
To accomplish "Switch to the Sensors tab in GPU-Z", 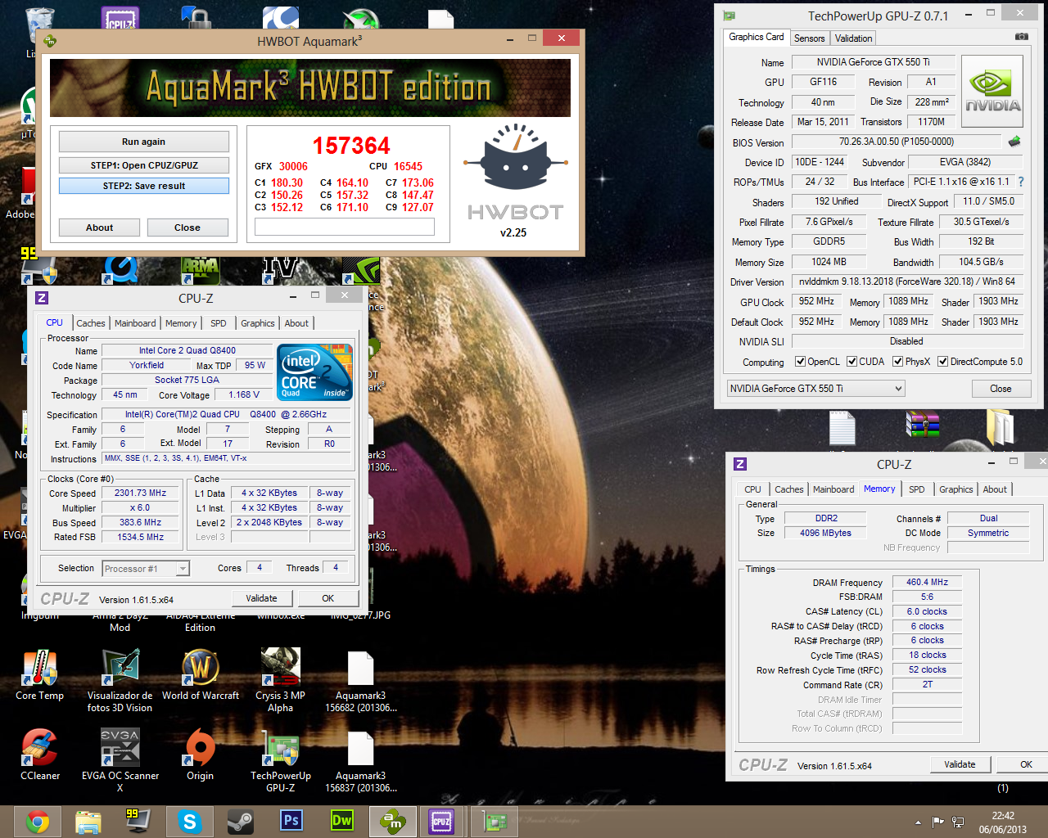I will pyautogui.click(x=809, y=38).
